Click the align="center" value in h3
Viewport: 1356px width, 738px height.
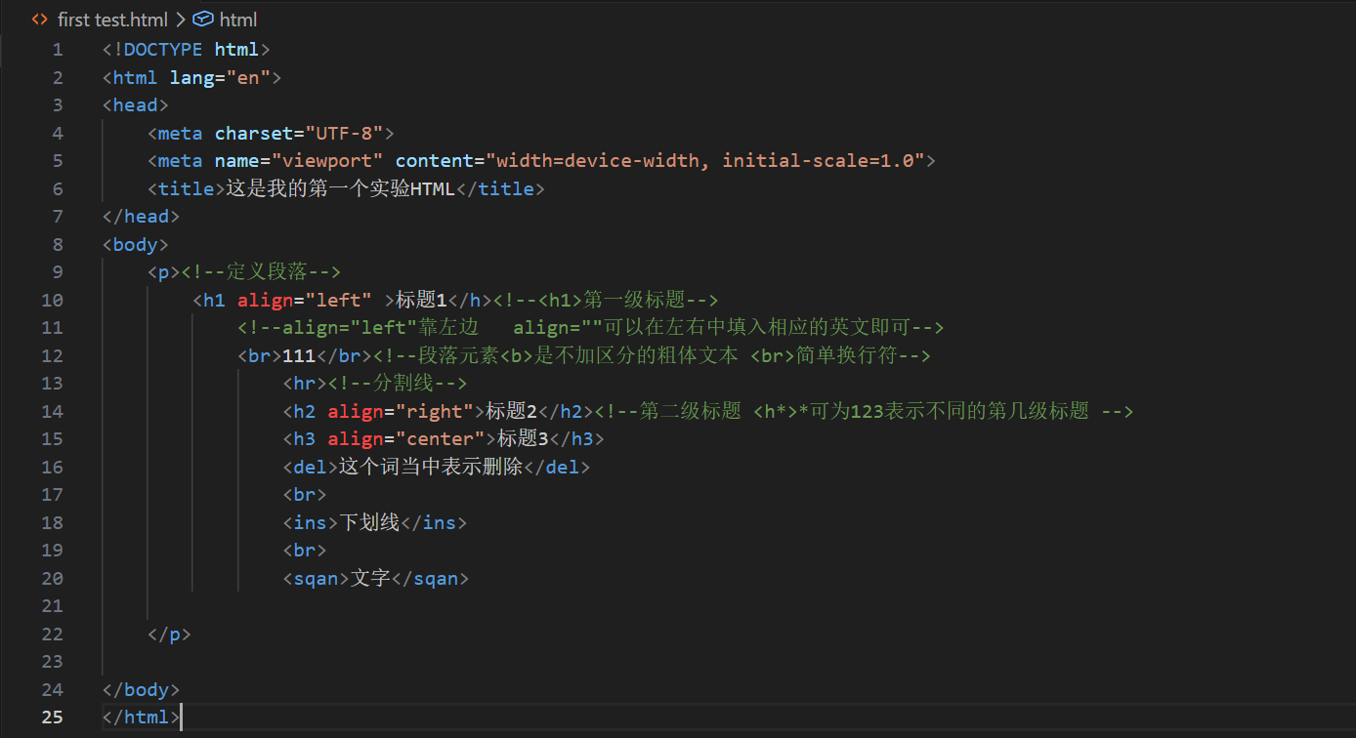tap(441, 439)
